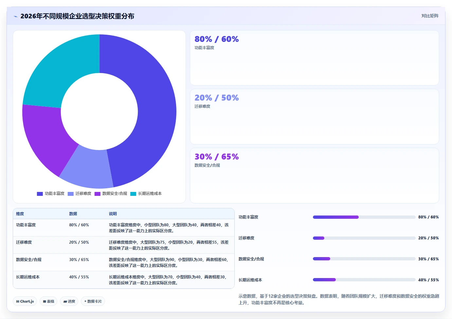Click the 功能丰富度 description text in table

pyautogui.click(x=169, y=228)
